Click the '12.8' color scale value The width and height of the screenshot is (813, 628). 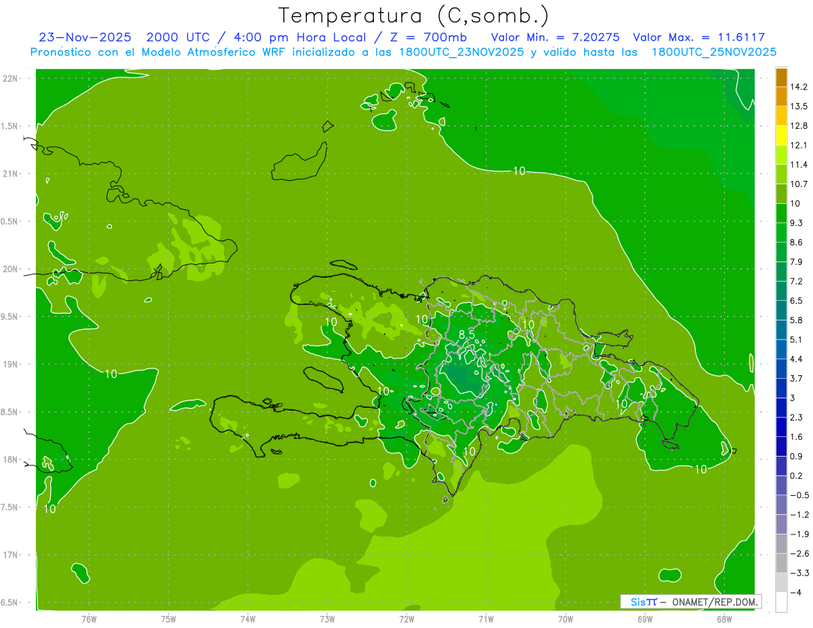pyautogui.click(x=799, y=126)
